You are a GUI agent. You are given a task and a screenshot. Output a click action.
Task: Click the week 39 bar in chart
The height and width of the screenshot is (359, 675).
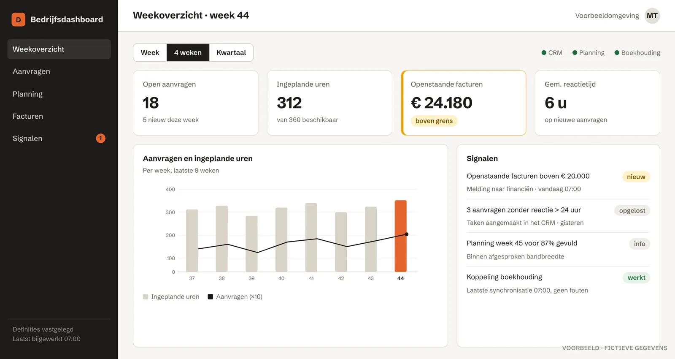pos(251,244)
